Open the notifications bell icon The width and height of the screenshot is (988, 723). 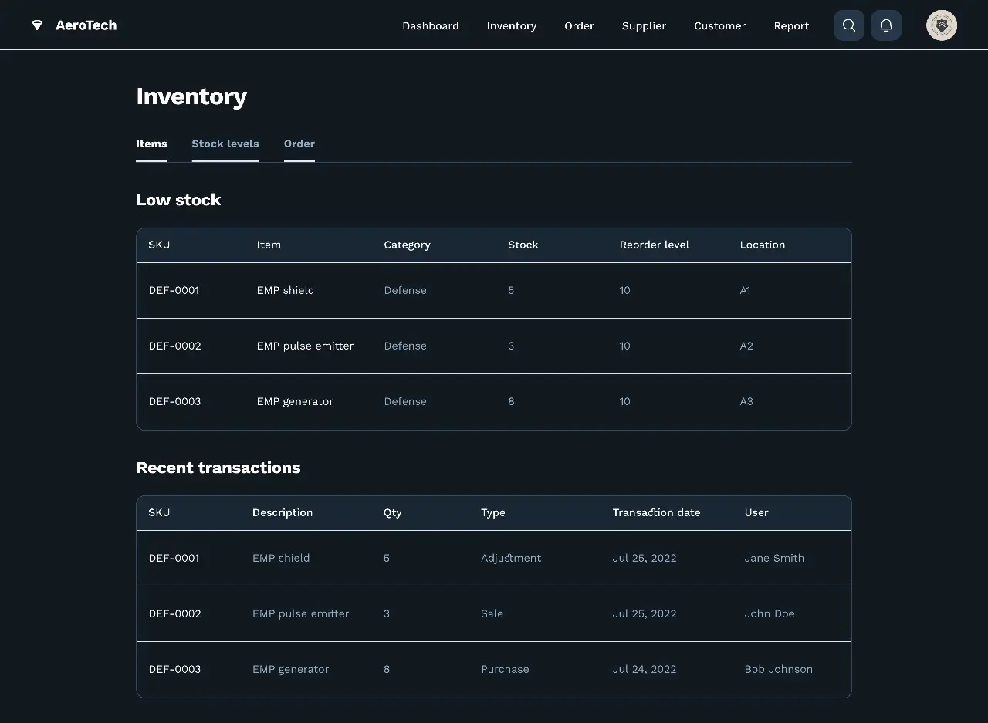(885, 25)
